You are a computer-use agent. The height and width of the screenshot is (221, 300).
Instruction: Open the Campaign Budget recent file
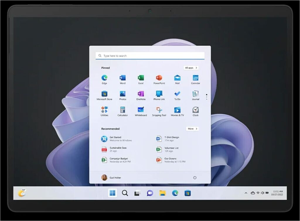pos(116,160)
